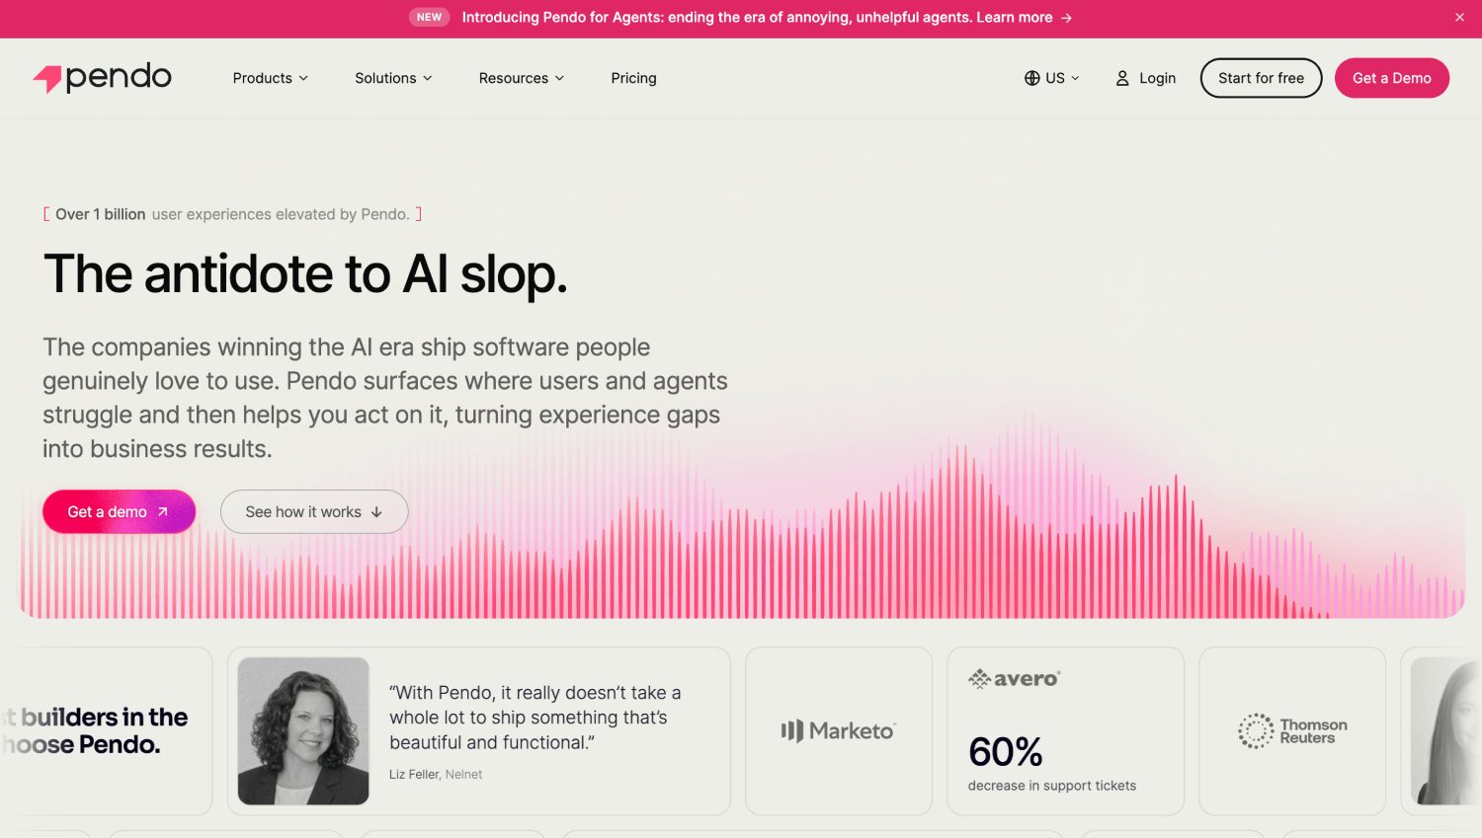Select the 'builders in the' card text
Image resolution: width=1482 pixels, height=838 pixels.
(104, 718)
